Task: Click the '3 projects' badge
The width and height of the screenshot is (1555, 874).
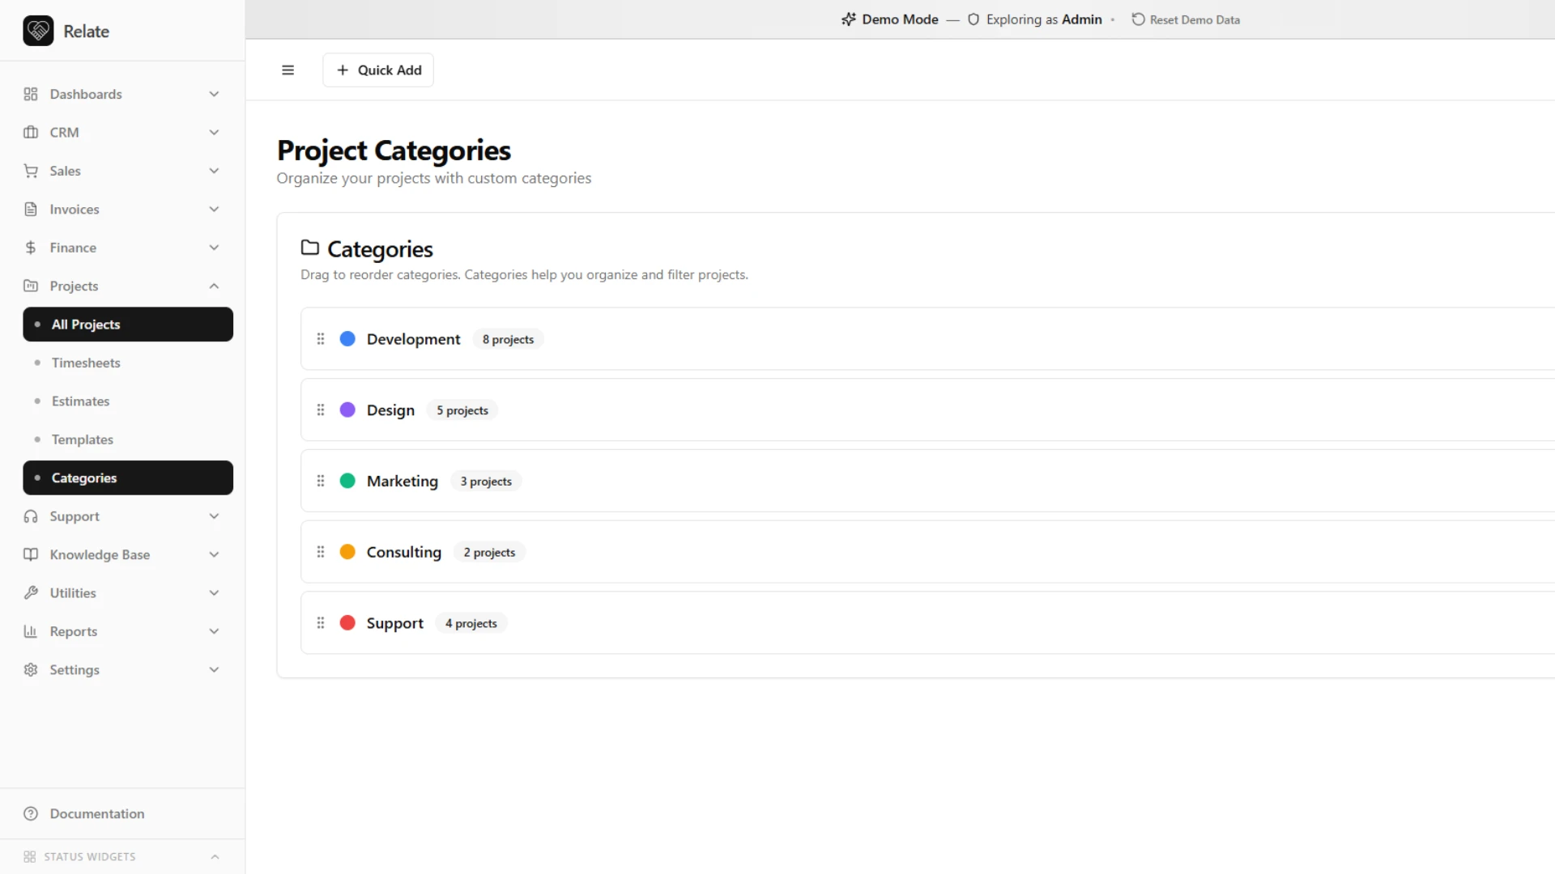Action: click(486, 482)
